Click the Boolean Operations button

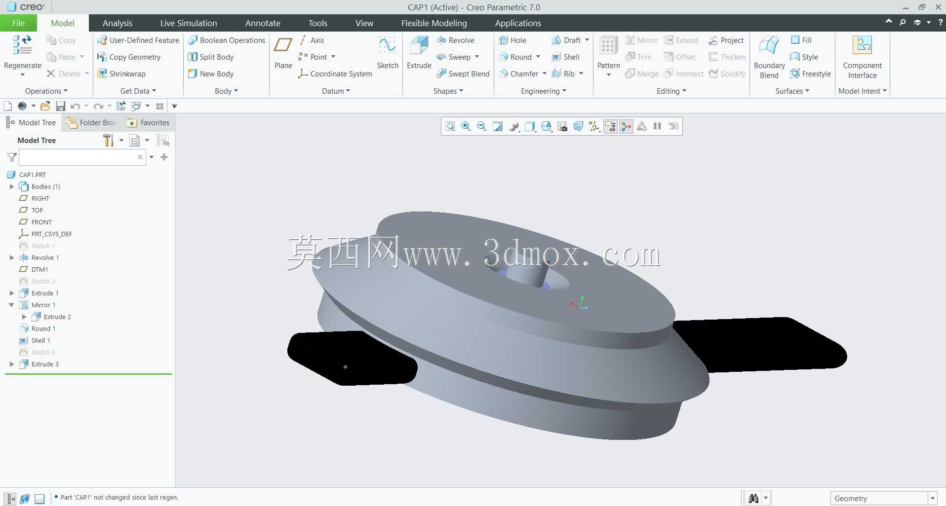226,40
